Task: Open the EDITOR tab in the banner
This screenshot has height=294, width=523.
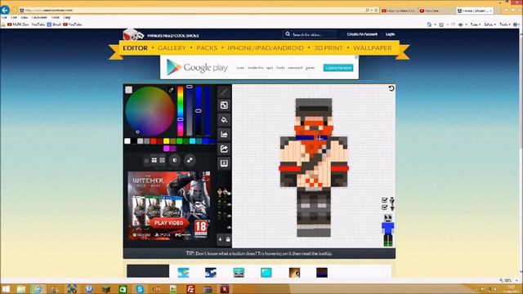Action: pyautogui.click(x=135, y=48)
